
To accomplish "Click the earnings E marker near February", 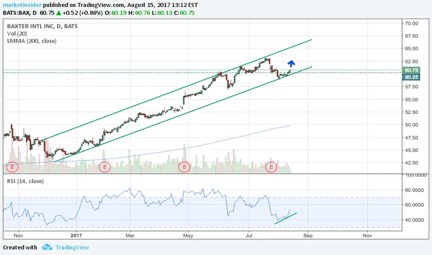I will (x=104, y=167).
